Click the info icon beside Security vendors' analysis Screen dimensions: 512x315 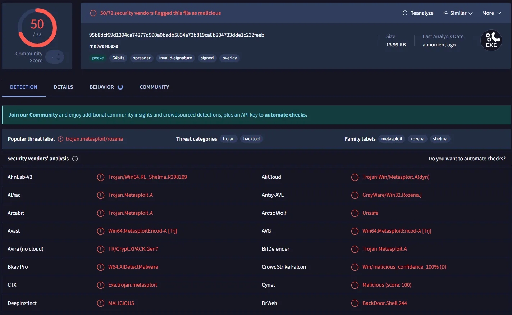pyautogui.click(x=75, y=159)
